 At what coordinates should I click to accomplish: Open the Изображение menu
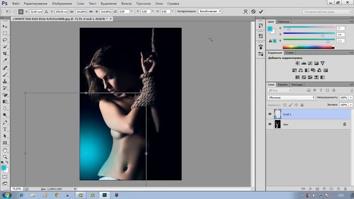(62, 4)
